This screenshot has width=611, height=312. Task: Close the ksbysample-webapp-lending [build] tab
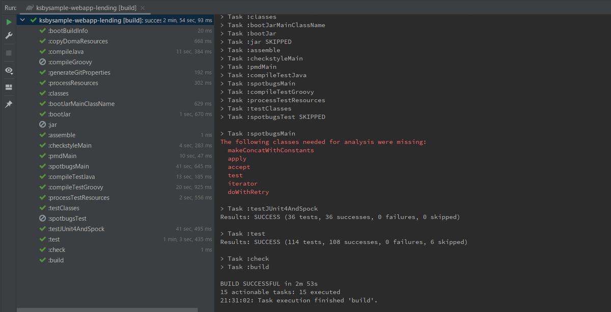tap(143, 8)
